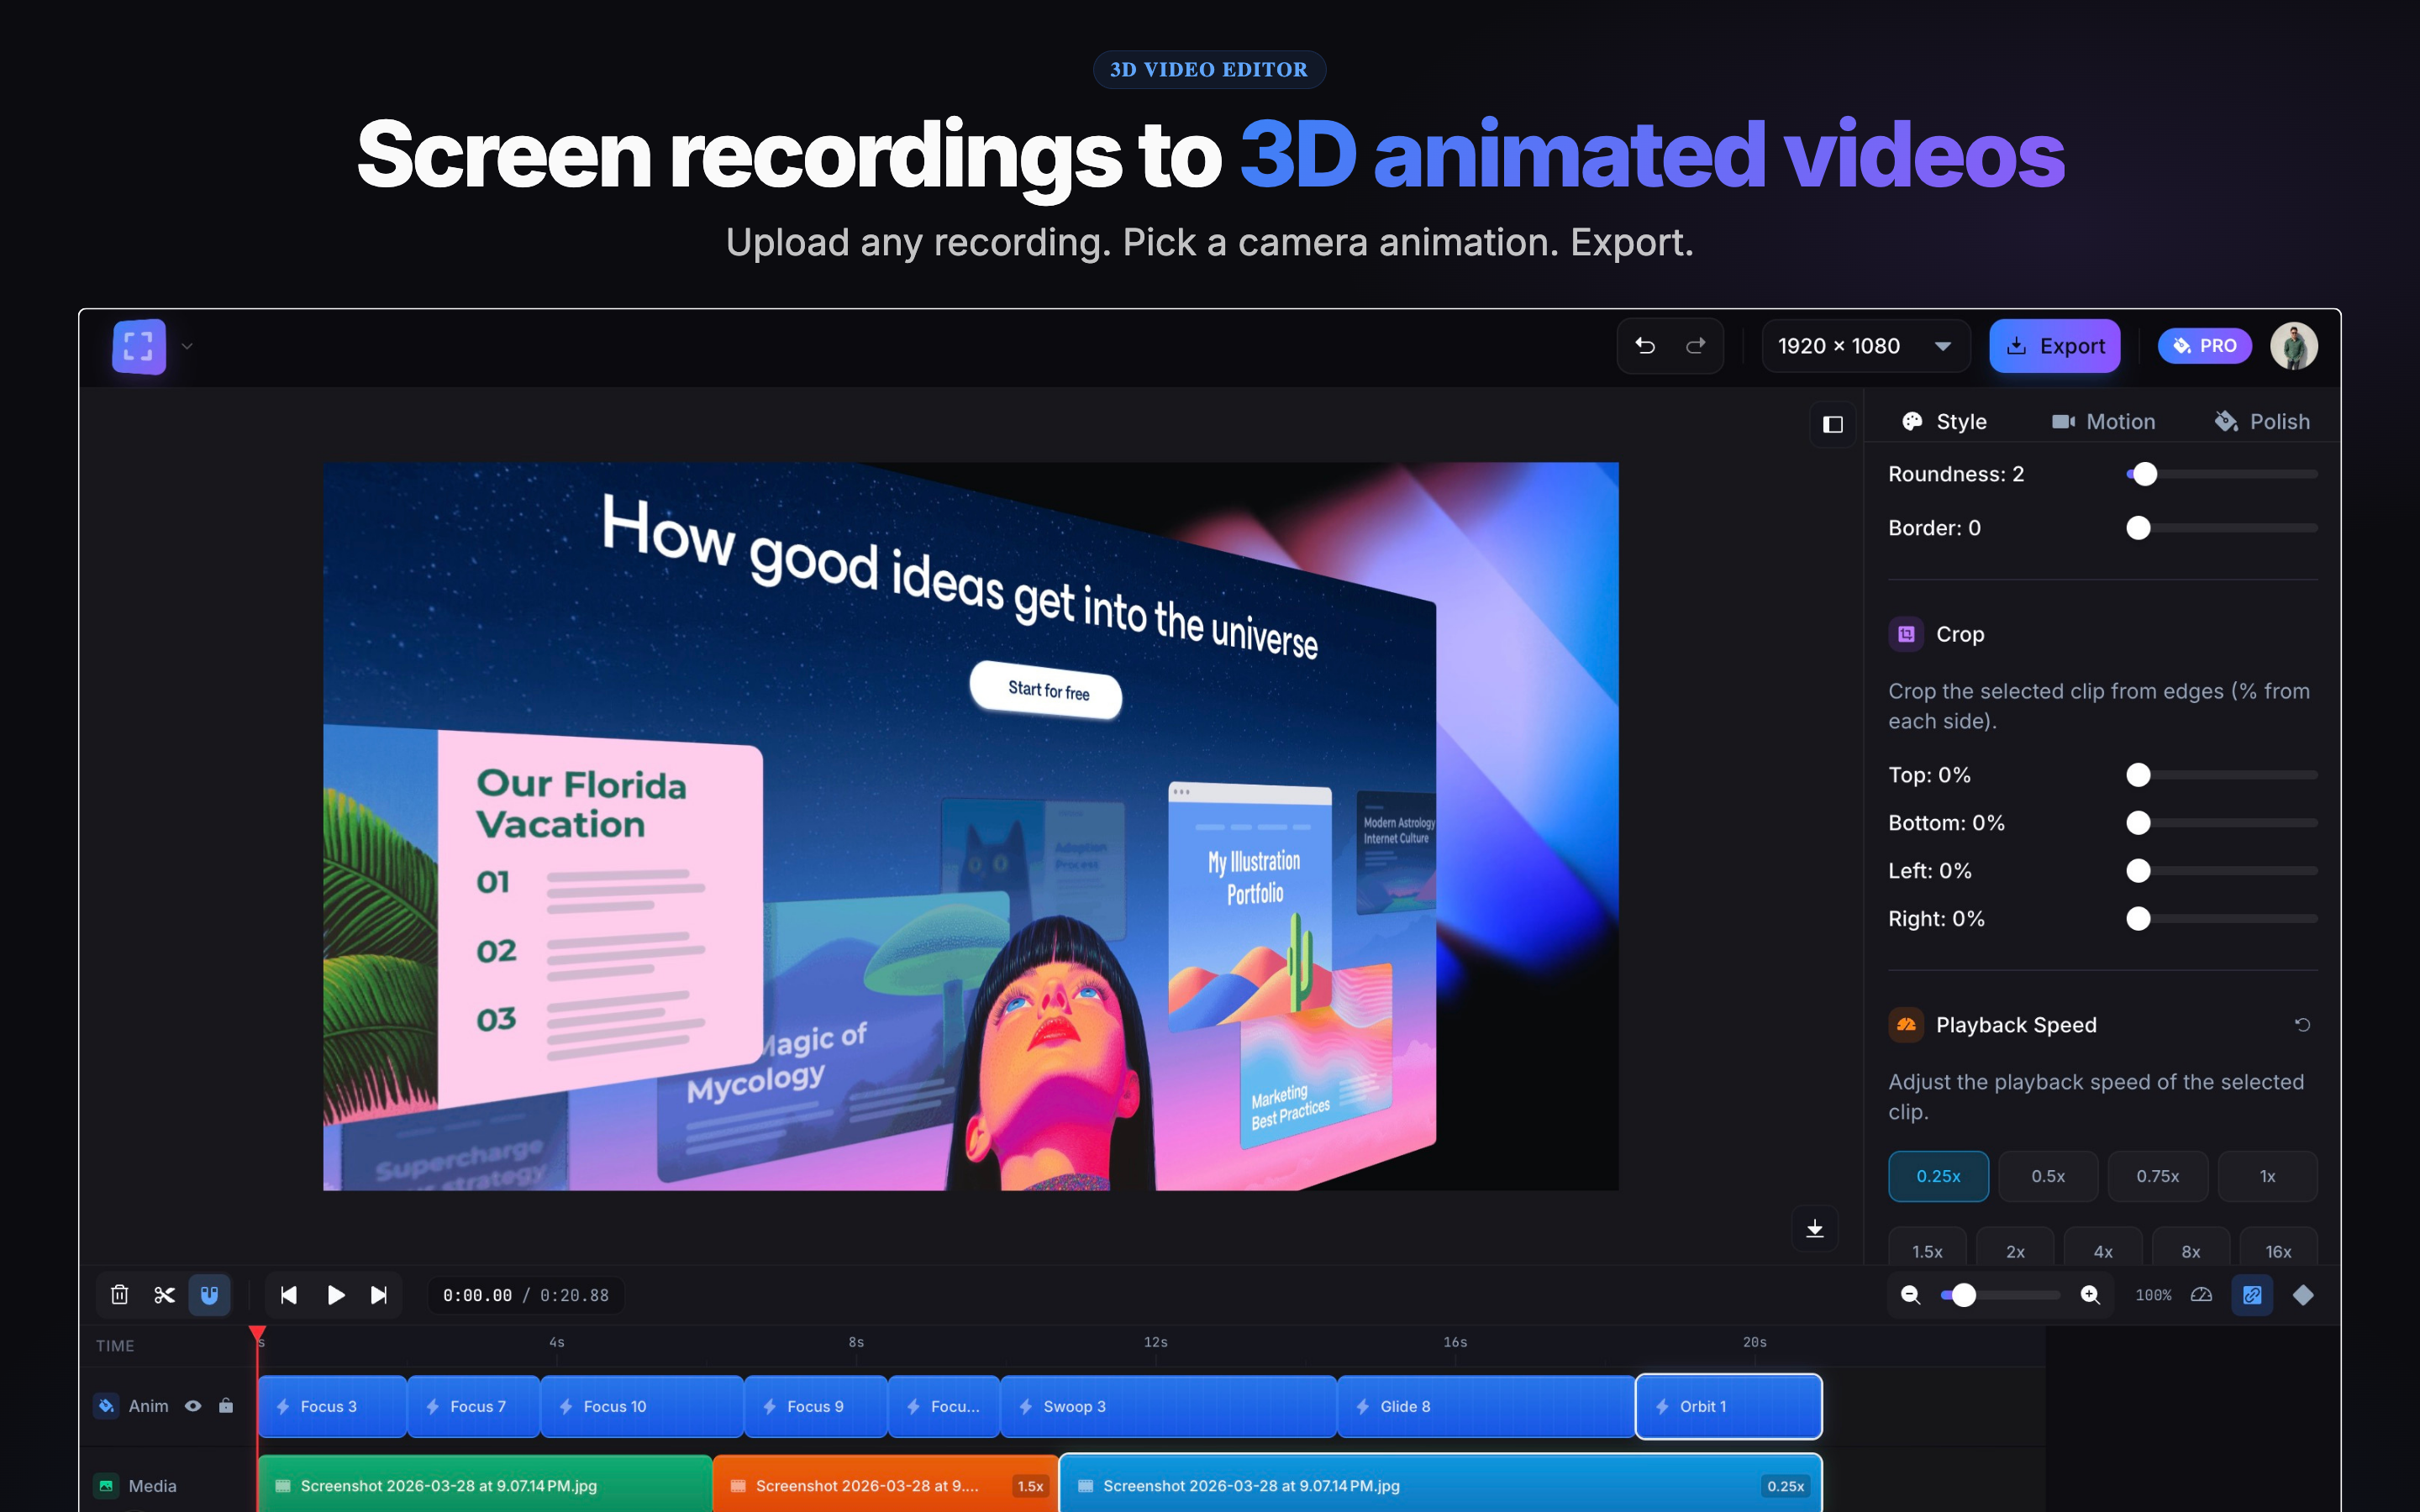Image resolution: width=2420 pixels, height=1512 pixels.
Task: Toggle the link clips button
Action: pyautogui.click(x=2252, y=1295)
